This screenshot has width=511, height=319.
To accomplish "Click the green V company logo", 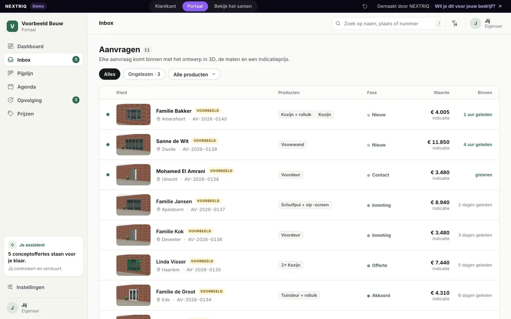I will coord(13,26).
